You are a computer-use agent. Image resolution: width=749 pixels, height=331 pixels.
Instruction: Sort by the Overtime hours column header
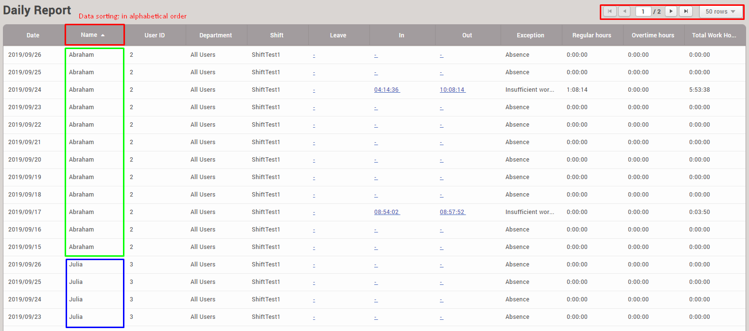coord(653,35)
